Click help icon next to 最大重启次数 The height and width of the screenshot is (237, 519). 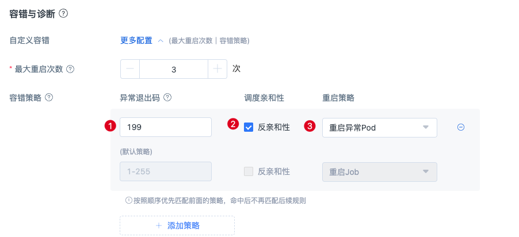(70, 69)
